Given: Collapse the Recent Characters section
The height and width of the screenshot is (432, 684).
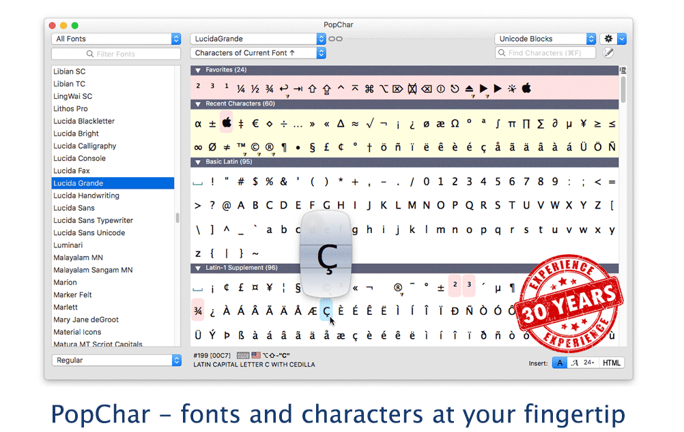Looking at the screenshot, I should 198,104.
